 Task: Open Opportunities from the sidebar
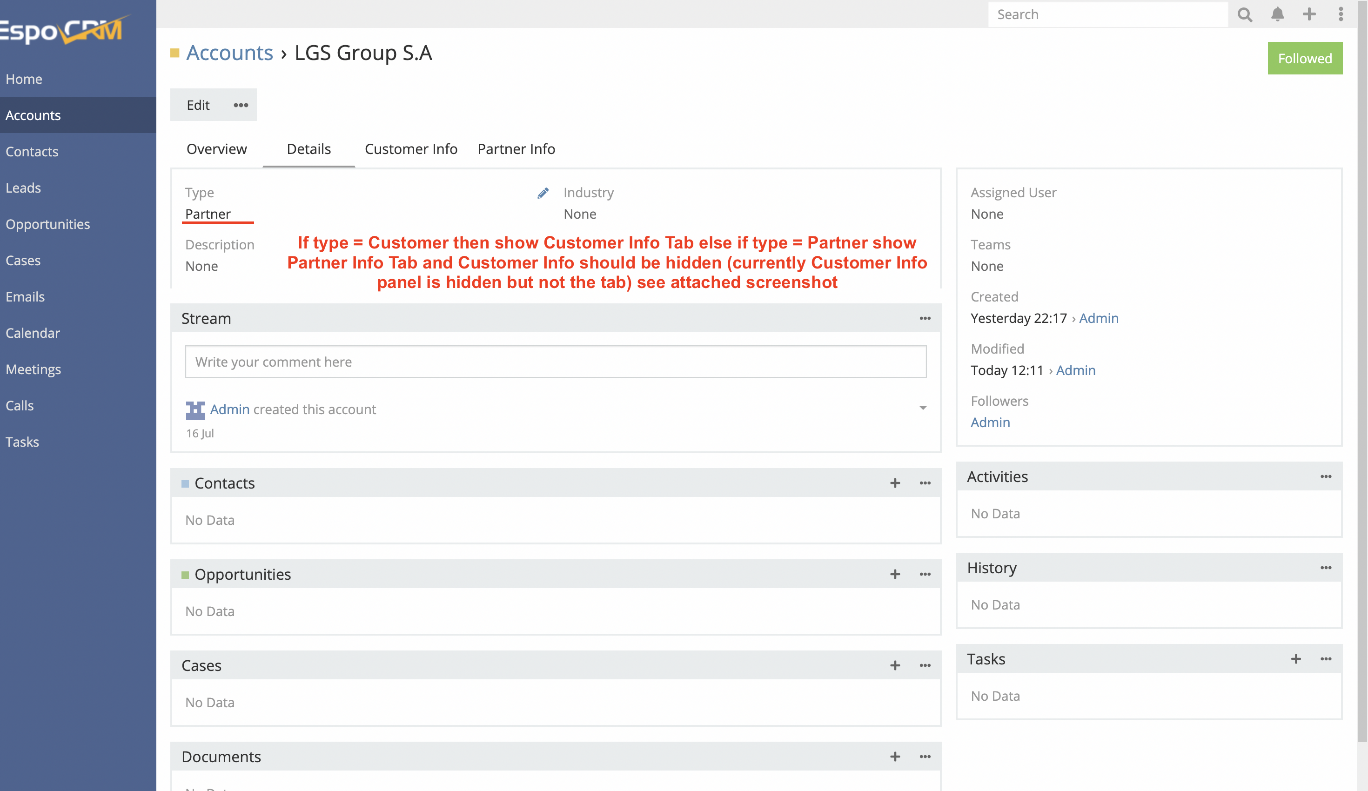pyautogui.click(x=48, y=224)
